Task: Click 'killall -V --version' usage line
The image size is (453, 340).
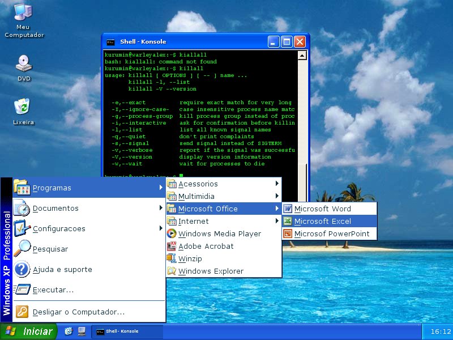Action: [163, 89]
